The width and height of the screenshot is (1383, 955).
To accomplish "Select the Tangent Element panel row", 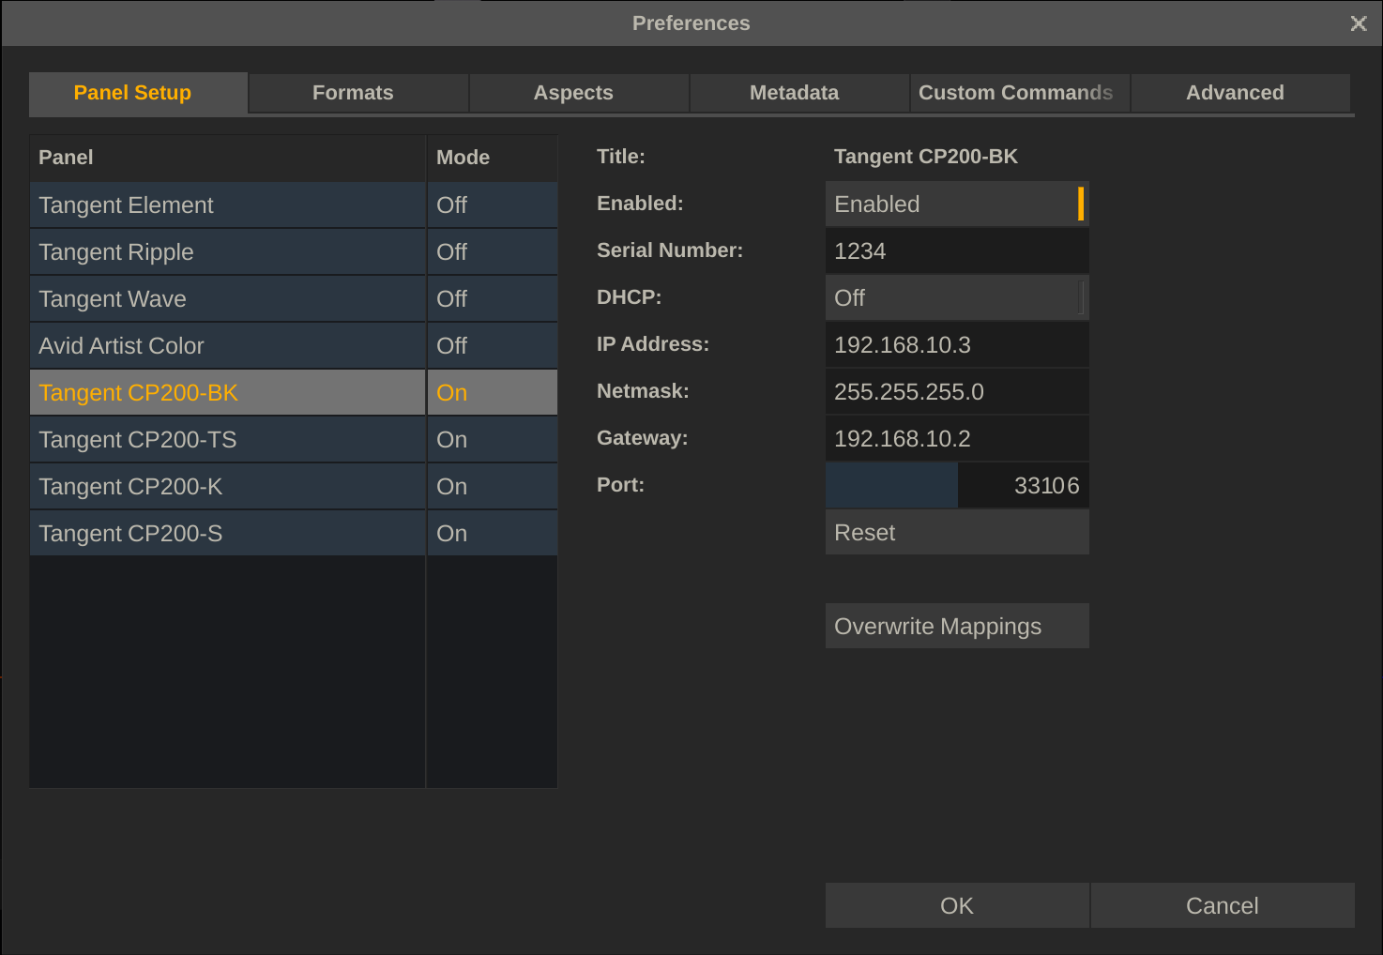I will 228,205.
